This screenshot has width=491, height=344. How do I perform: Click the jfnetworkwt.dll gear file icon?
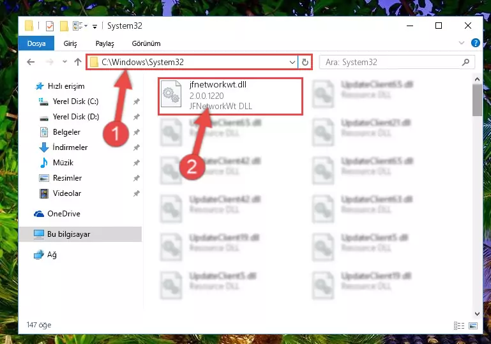point(171,94)
